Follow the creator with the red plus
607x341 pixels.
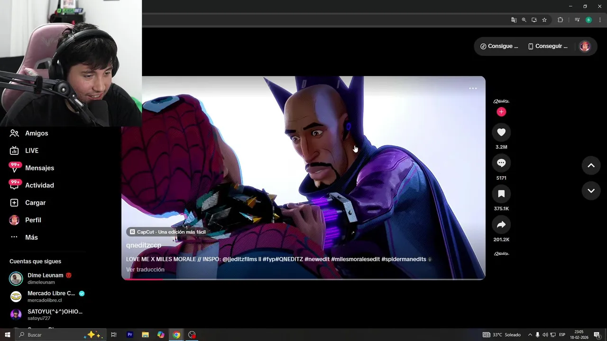[501, 112]
